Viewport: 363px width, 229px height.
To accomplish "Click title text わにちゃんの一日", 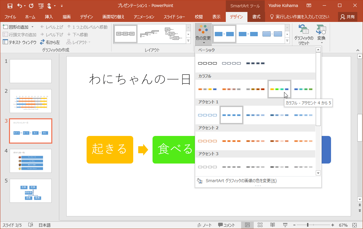I will pyautogui.click(x=140, y=79).
